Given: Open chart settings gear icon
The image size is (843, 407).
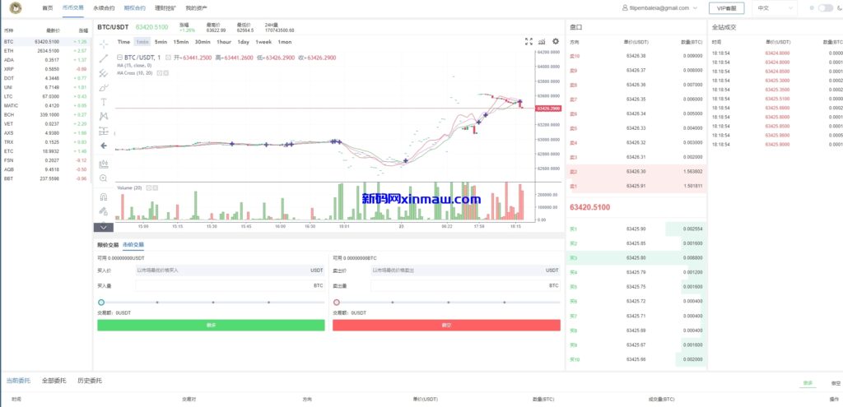Looking at the screenshot, I should (556, 41).
